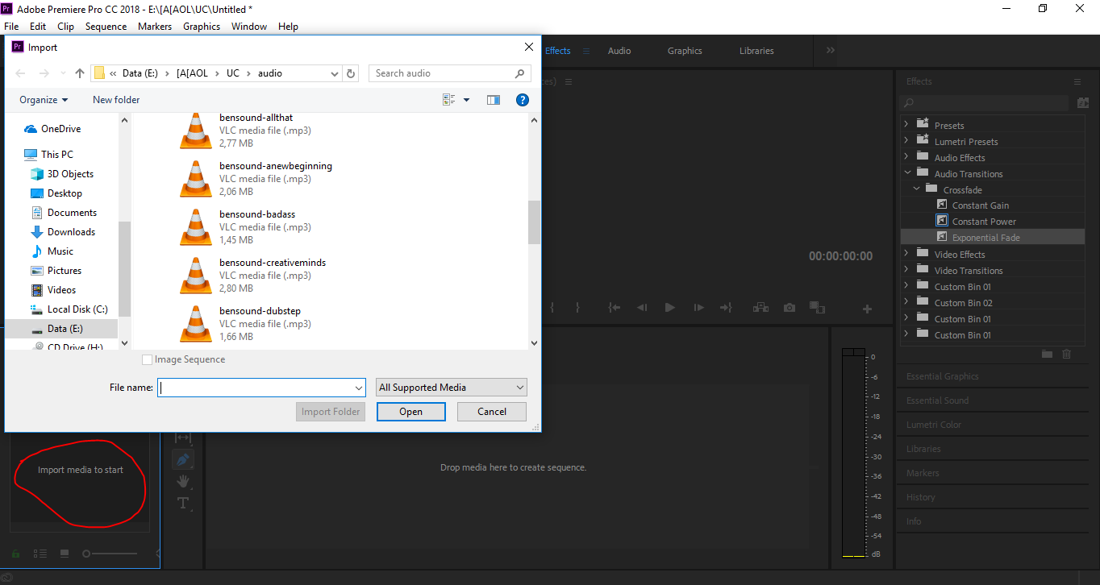Open the Sequence menu

tap(106, 27)
